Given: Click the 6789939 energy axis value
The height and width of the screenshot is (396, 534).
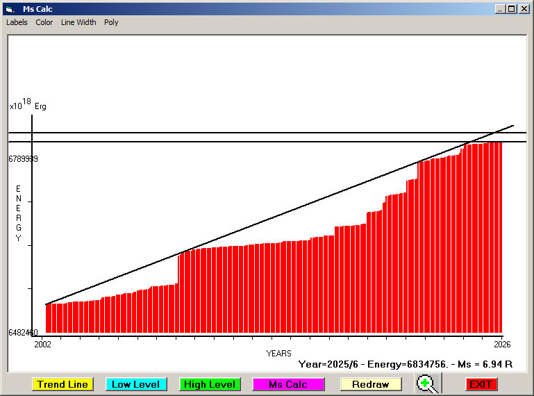Looking at the screenshot, I should point(23,159).
